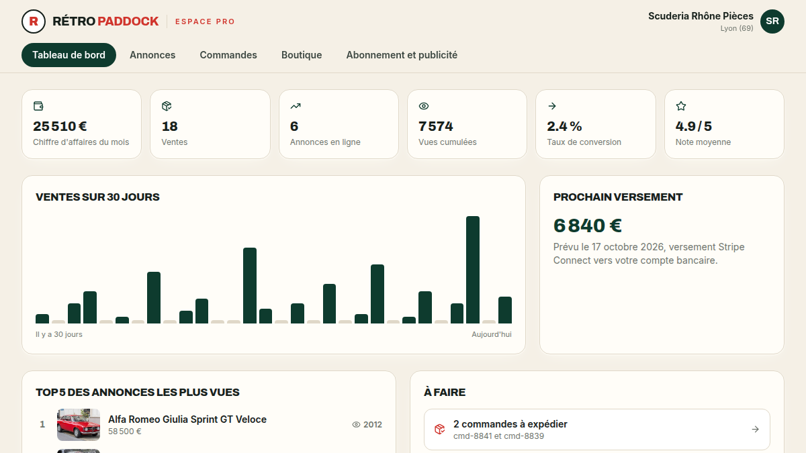Click the package icon above Ventes
The image size is (806, 453).
167,106
